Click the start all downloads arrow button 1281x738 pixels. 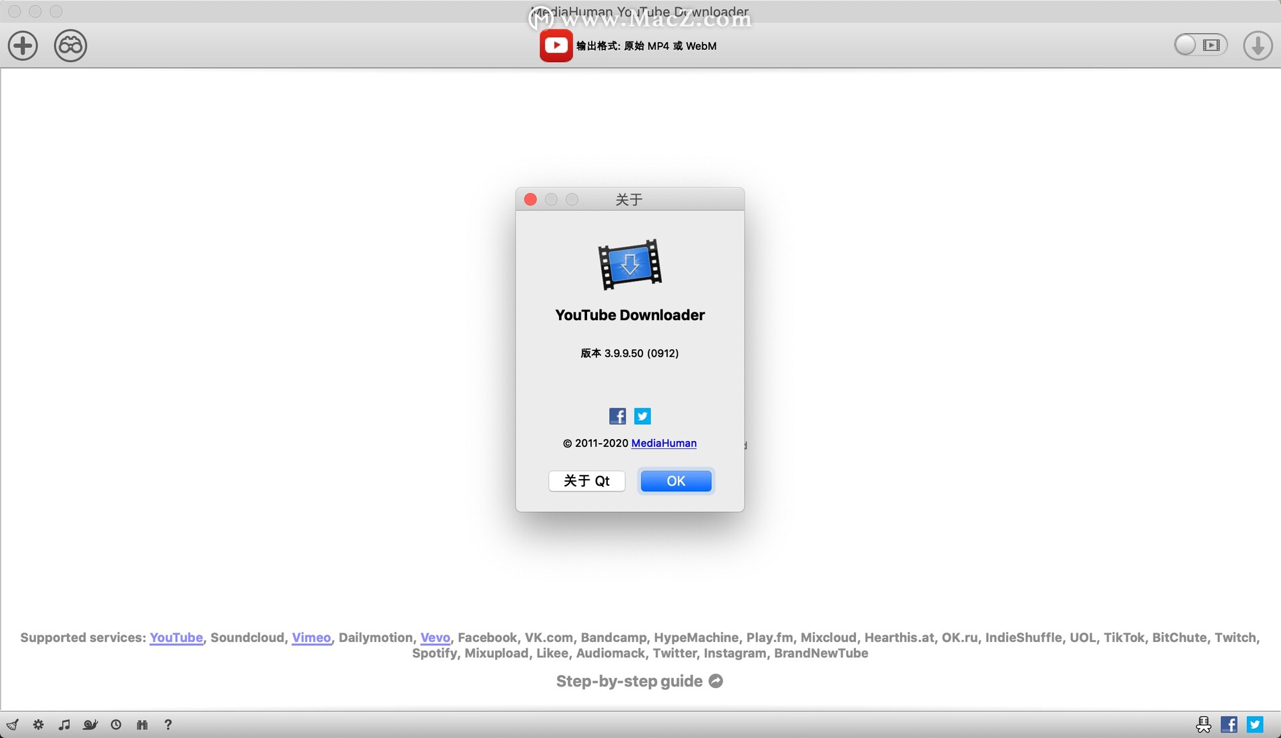click(1258, 45)
